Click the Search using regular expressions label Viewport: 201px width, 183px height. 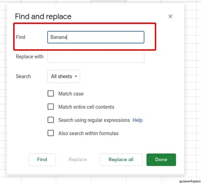pyautogui.click(x=94, y=120)
